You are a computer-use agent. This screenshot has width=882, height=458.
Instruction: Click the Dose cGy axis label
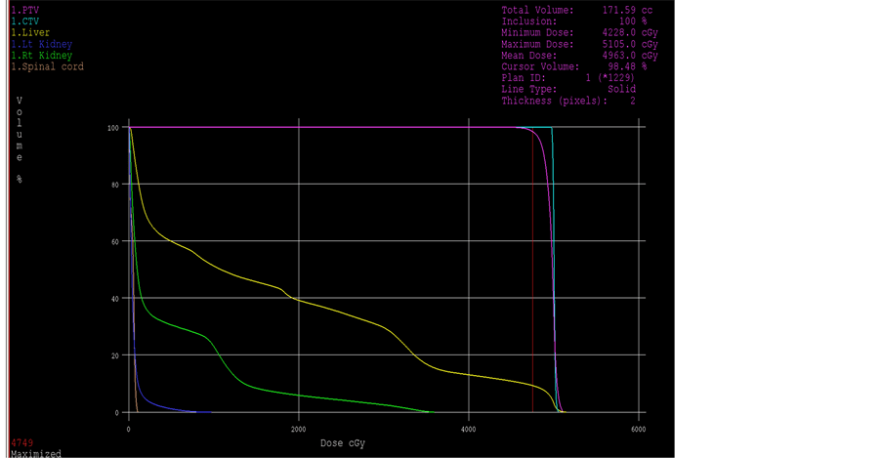coord(343,443)
